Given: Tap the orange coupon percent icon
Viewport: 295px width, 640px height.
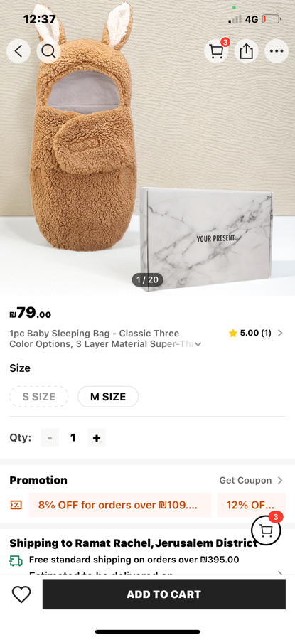Looking at the screenshot, I should [16, 505].
